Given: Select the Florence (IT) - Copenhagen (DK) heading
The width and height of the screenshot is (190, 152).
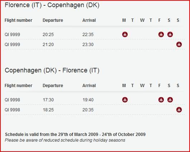Looking at the screenshot, I should [52, 5].
